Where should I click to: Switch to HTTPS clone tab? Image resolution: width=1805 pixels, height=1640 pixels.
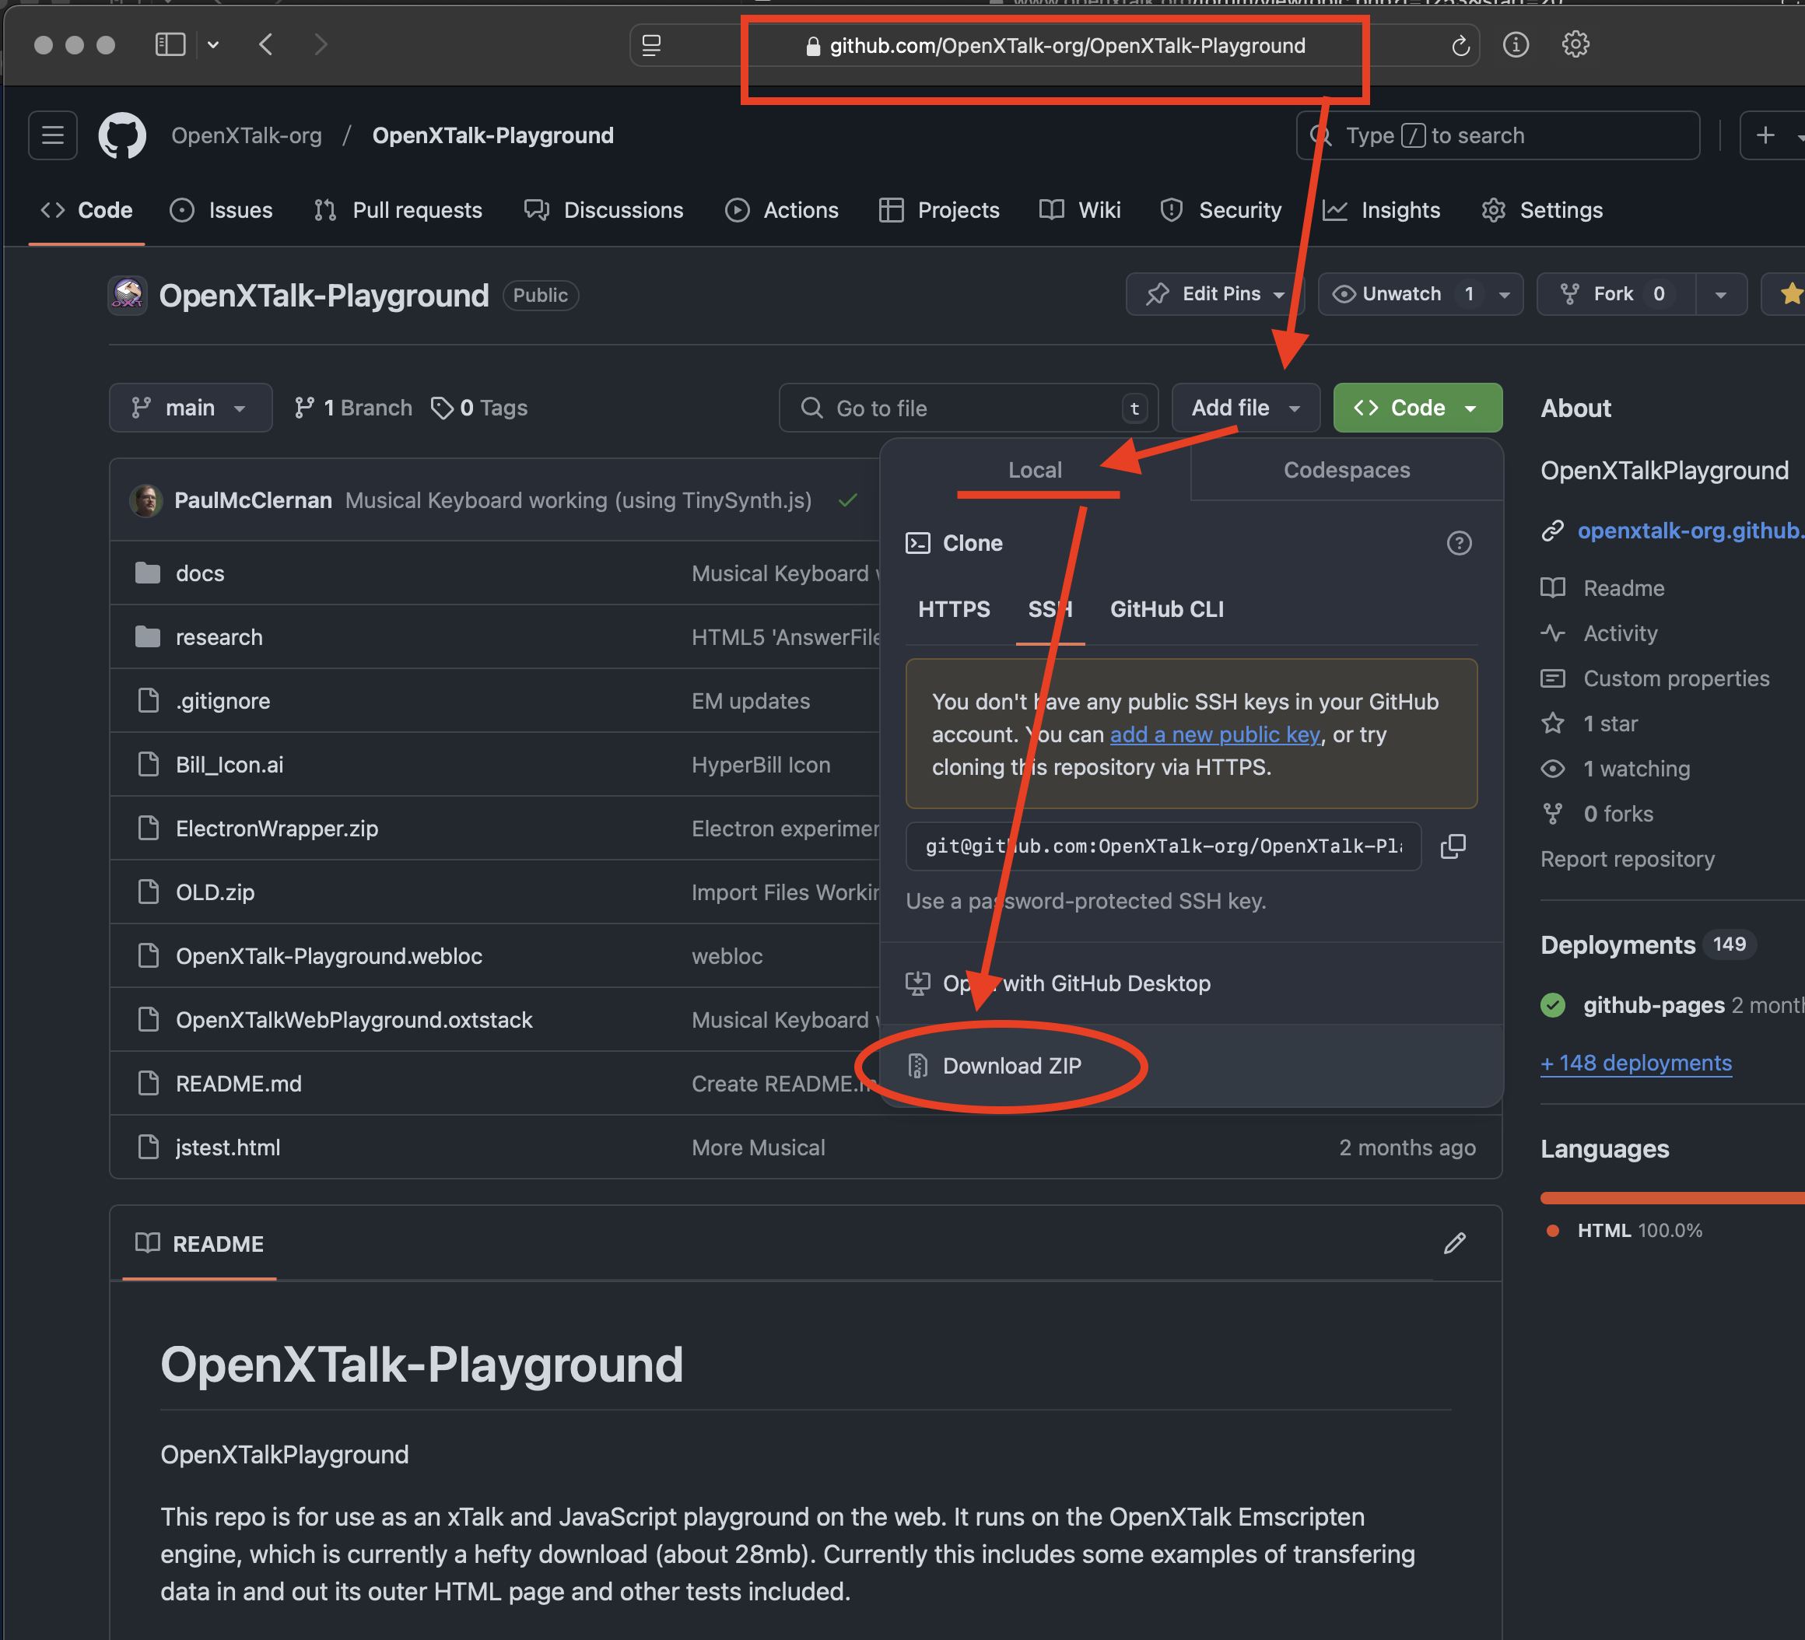[x=955, y=610]
